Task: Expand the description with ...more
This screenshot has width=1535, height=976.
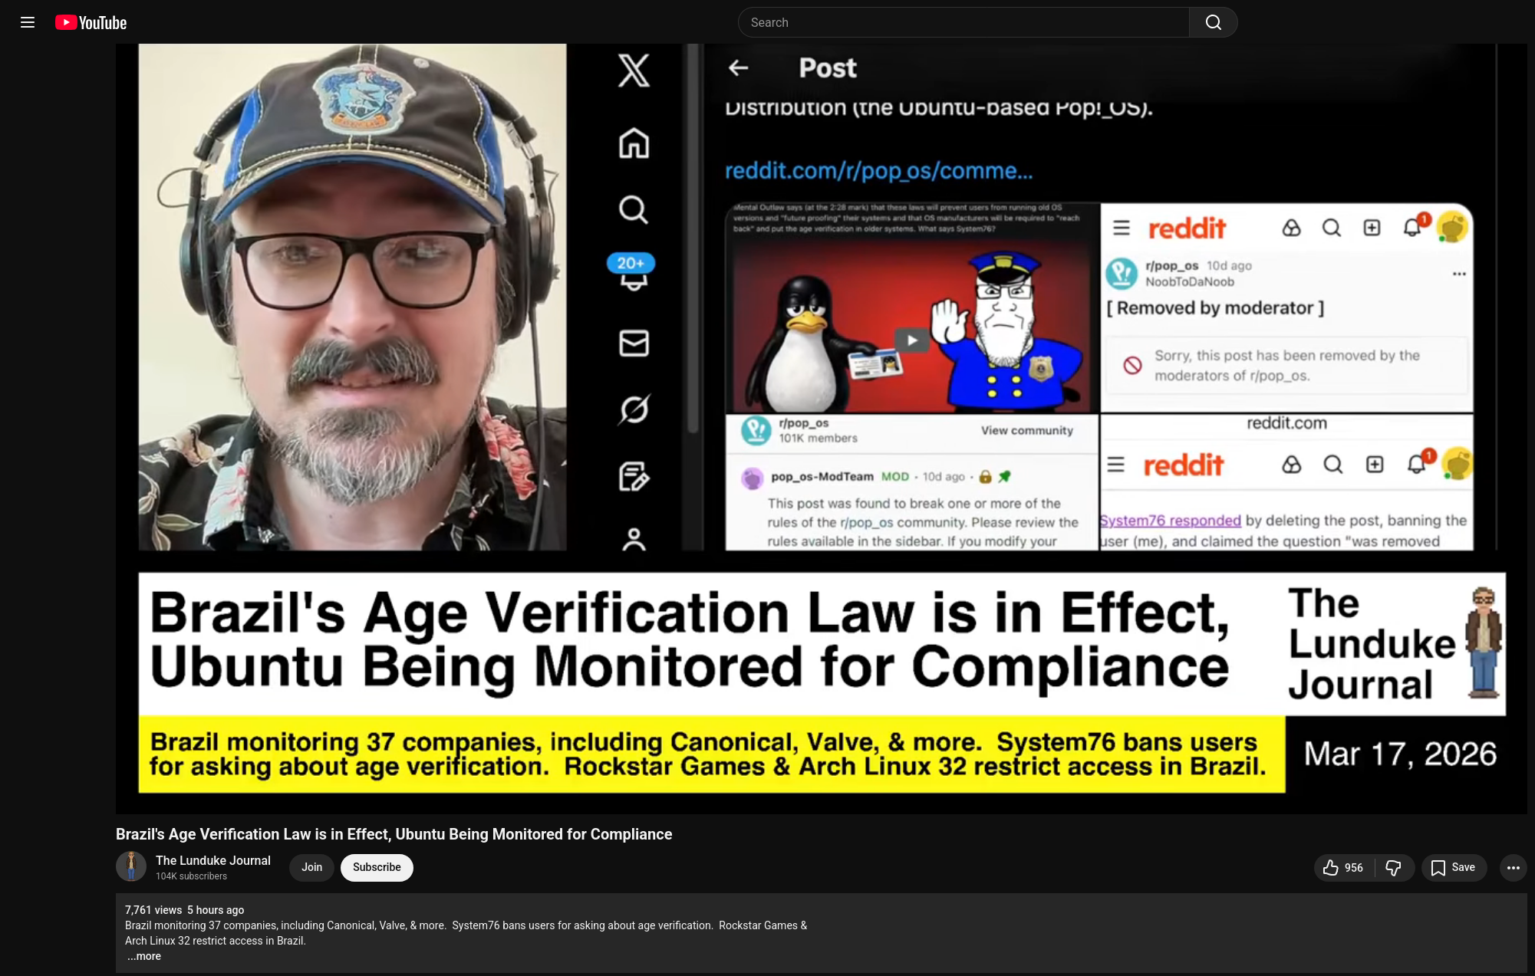Action: pyautogui.click(x=144, y=956)
